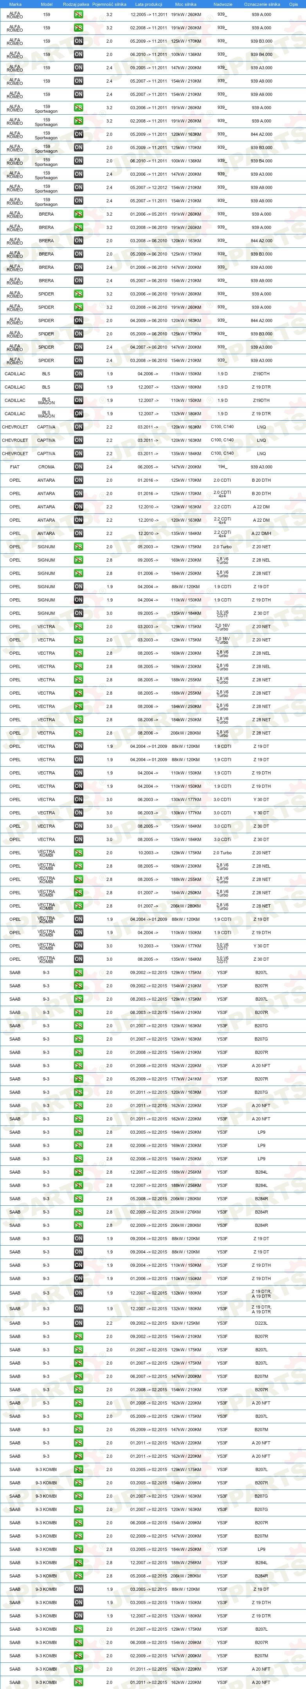Click diesel icon for Brera 844 A2.000 row
This screenshot has width=306, height=1689.
79,241
